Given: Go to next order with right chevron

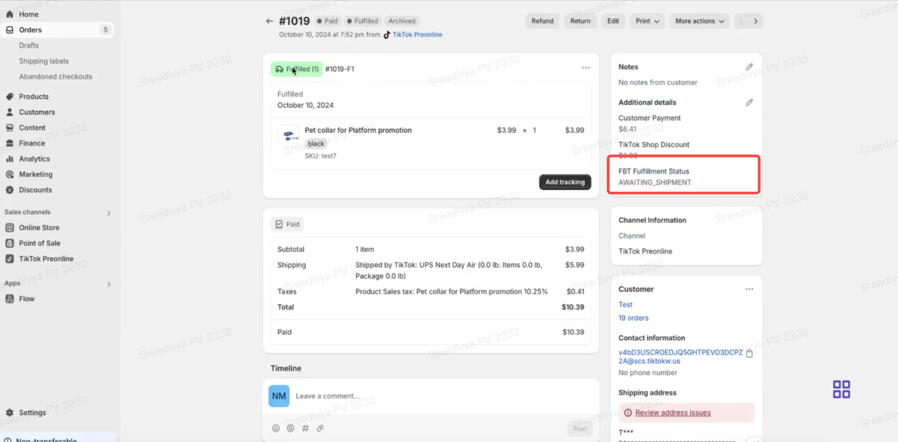Looking at the screenshot, I should (755, 21).
